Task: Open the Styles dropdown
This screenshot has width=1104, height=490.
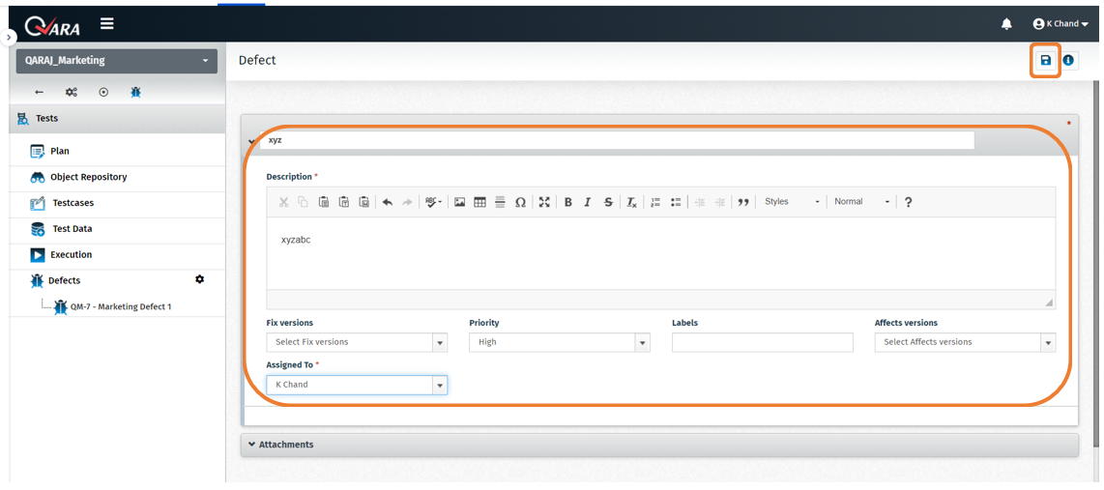Action: (792, 202)
